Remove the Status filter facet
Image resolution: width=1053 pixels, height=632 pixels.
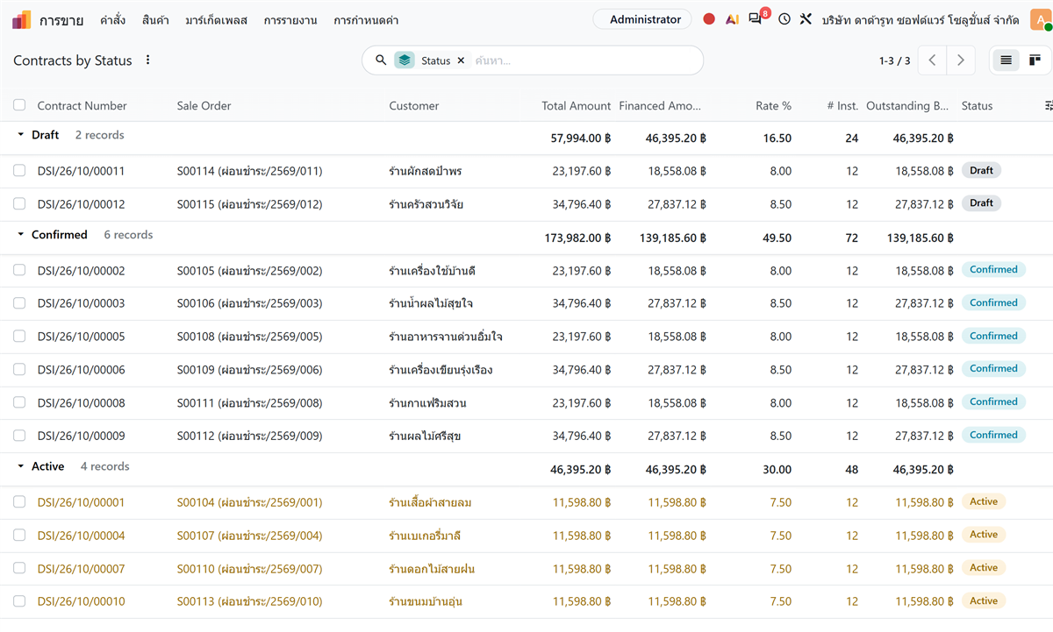click(461, 60)
